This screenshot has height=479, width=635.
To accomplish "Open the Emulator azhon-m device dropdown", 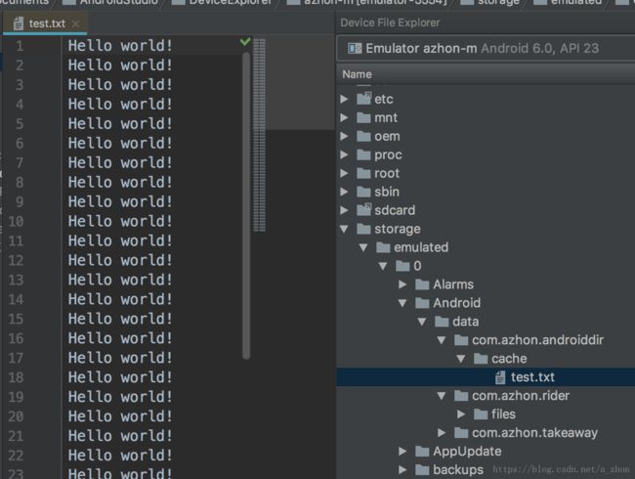I will pos(486,49).
